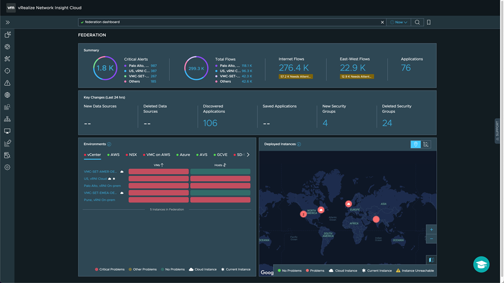Click the Internet Flows Needs Attention badge
Viewport: 504px width, 283px height.
click(x=296, y=77)
